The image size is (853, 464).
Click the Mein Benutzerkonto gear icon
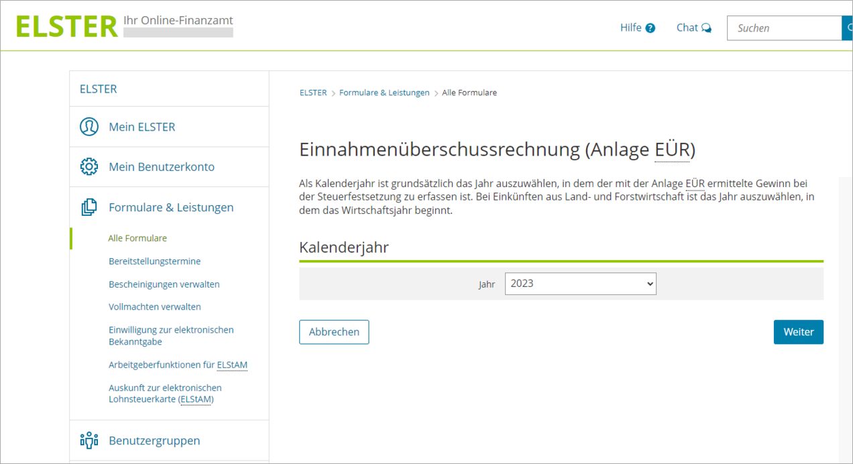89,167
